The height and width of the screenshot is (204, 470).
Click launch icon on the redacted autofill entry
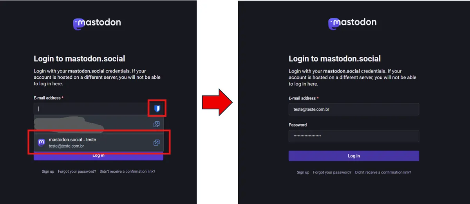tap(156, 124)
